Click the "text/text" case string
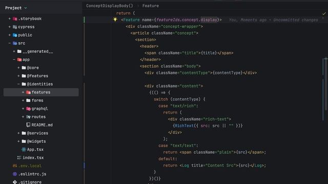Image resolution: width=328 pixels, height=184 pixels. click(x=183, y=146)
